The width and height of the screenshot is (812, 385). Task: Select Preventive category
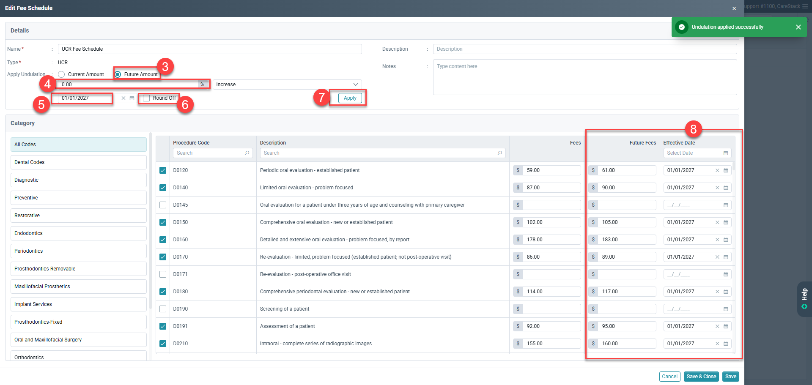point(79,198)
